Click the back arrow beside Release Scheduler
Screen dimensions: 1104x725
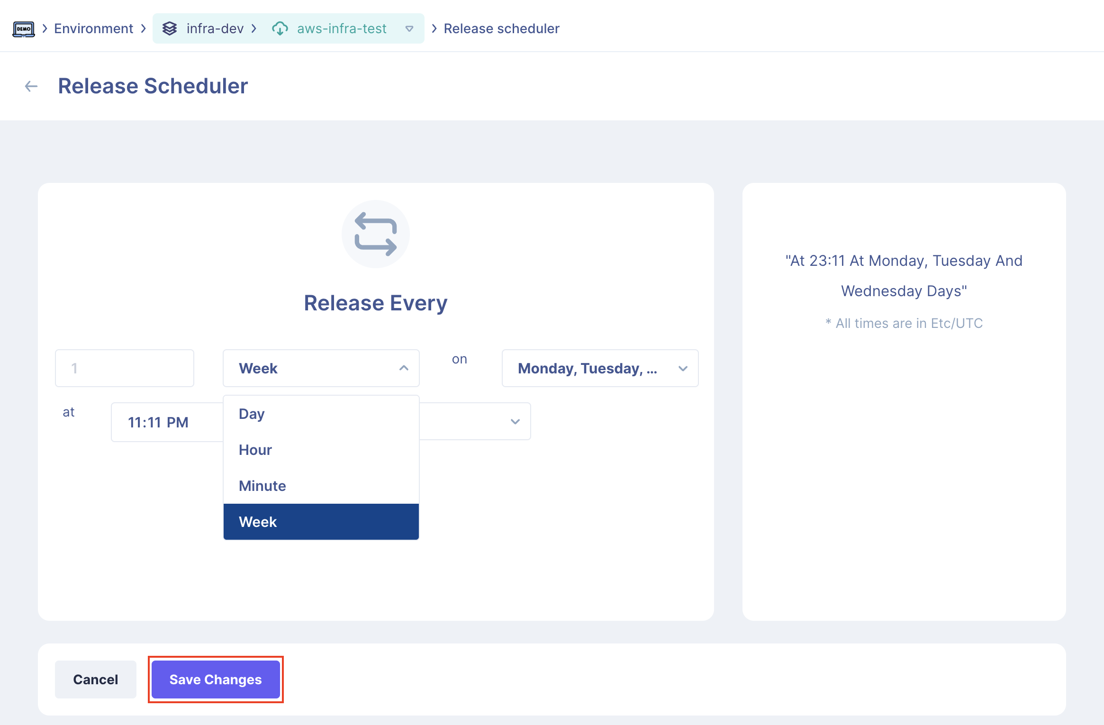(31, 86)
